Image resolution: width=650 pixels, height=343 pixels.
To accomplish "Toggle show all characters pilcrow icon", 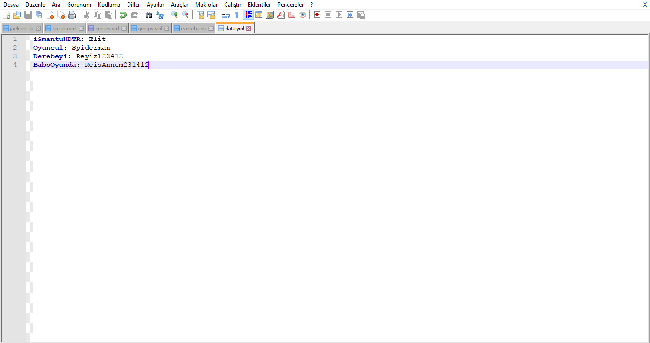I will pyautogui.click(x=237, y=15).
